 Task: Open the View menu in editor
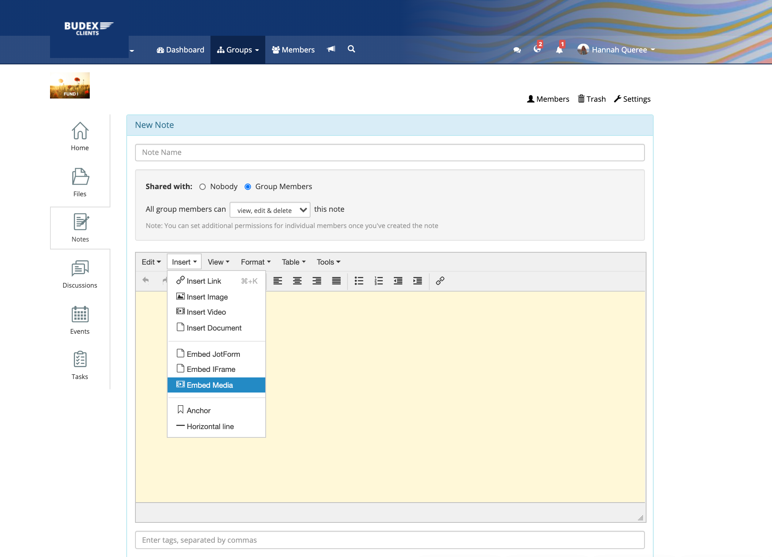[x=218, y=262]
